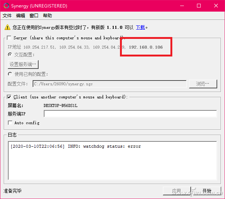Screen dimensions: 225x199
Task: Click the 服务端IP input field
Action: [x=130, y=114]
